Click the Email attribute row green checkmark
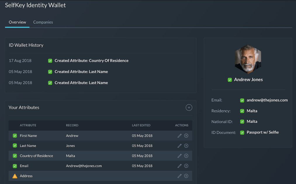The width and height of the screenshot is (296, 184). (15, 166)
